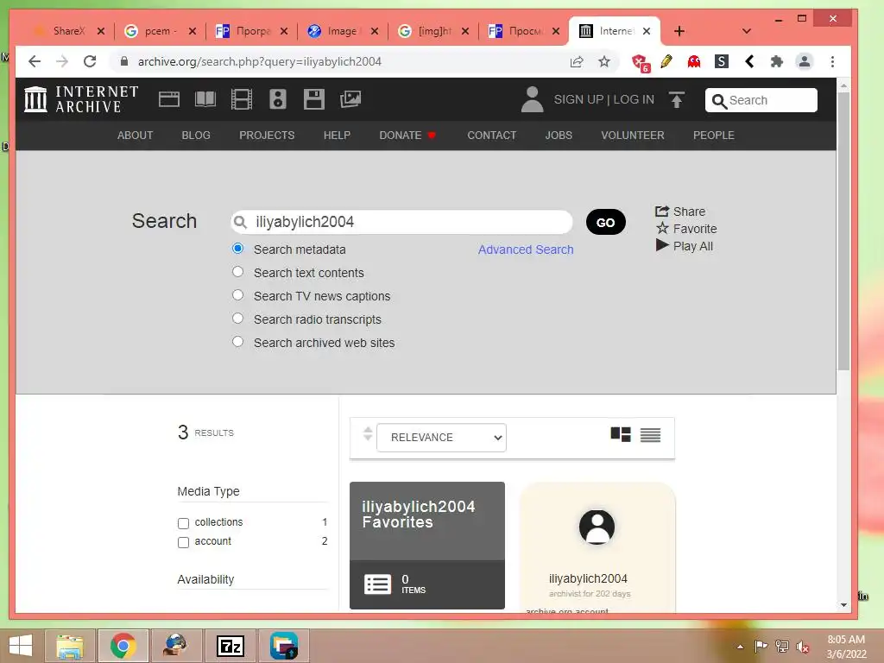Click the page vertical scrollbar
Viewport: 884px width, 663px height.
pos(843,230)
